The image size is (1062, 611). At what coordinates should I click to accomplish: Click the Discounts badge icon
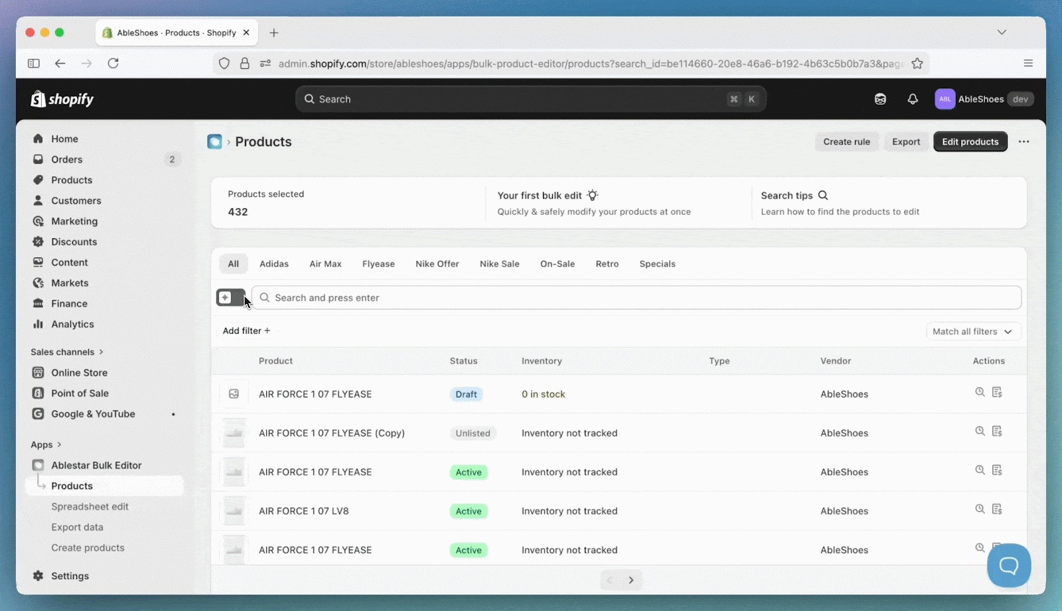tap(38, 241)
